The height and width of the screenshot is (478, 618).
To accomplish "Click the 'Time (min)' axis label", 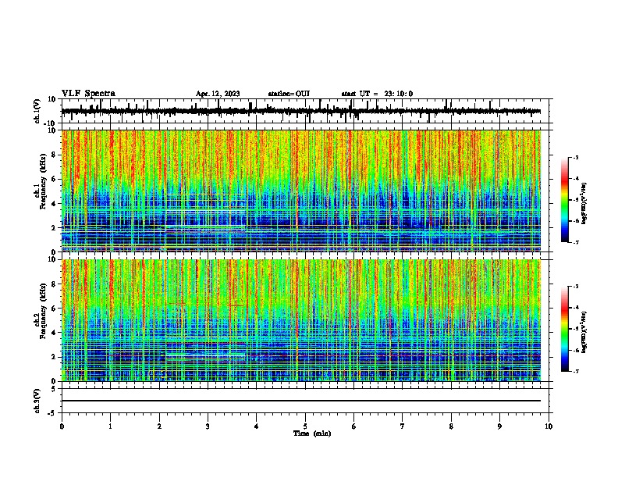I will pyautogui.click(x=312, y=433).
